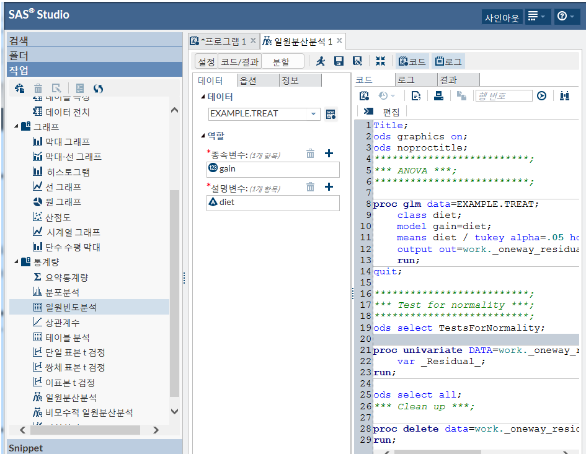586x457 pixels.
Task: Toggle the 로그 view button
Action: pyautogui.click(x=448, y=61)
